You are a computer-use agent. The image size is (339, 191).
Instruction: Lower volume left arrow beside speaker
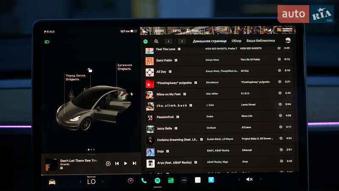pyautogui.click(x=239, y=179)
